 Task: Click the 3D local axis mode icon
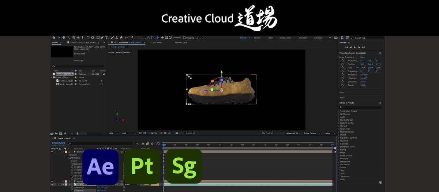point(144,38)
